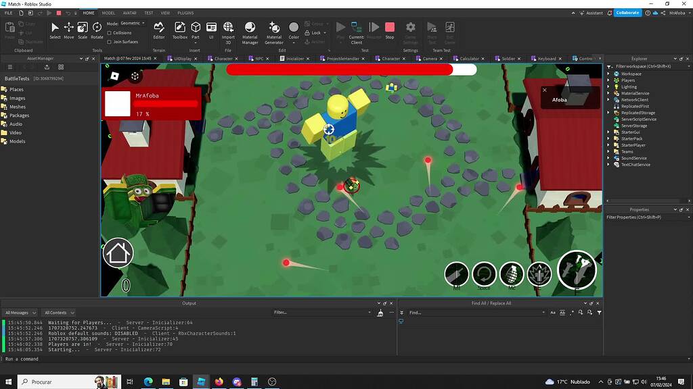The height and width of the screenshot is (389, 693).
Task: Enable the Collisions checkbox
Action: coord(109,34)
